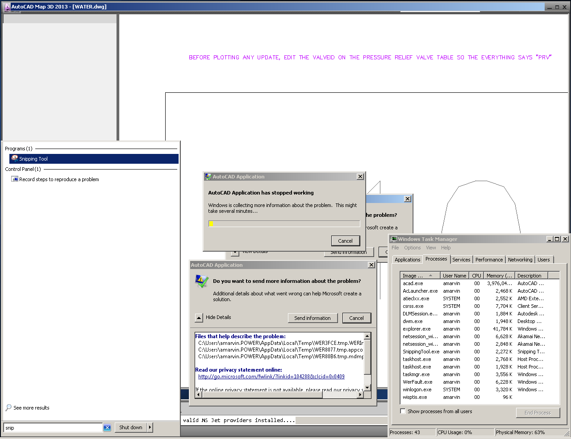The height and width of the screenshot is (439, 571).
Task: Switch to Applications tab
Action: coord(407,260)
